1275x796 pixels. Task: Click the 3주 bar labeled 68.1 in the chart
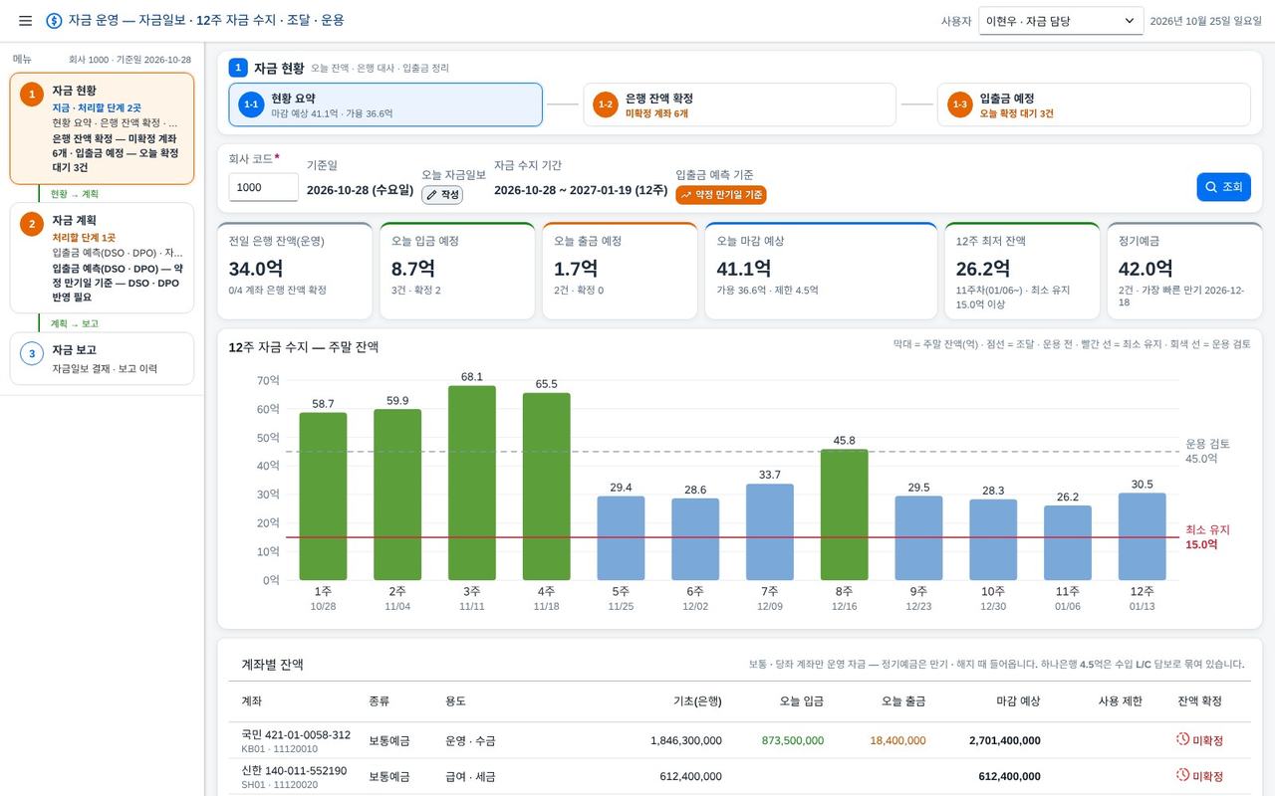(x=472, y=483)
